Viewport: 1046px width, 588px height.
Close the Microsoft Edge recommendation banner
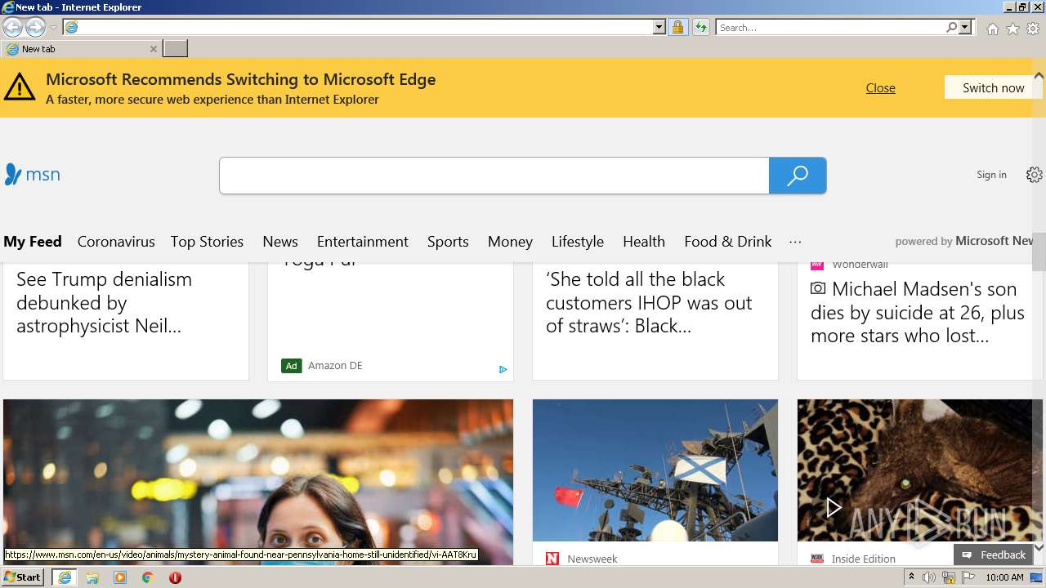(880, 88)
